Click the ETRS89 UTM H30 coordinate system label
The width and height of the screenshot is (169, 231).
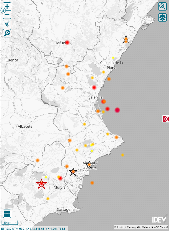(12, 229)
